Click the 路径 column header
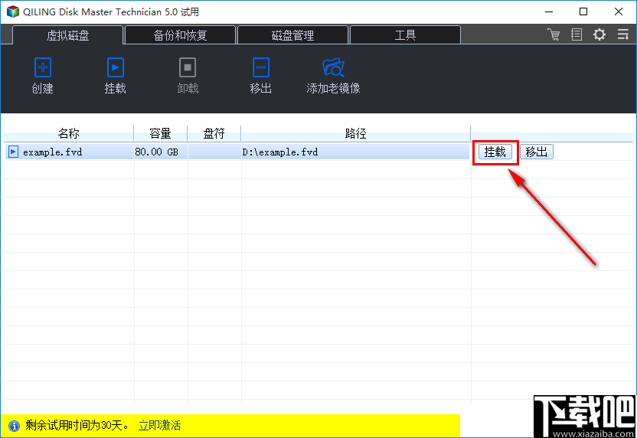This screenshot has width=637, height=438. [x=355, y=133]
